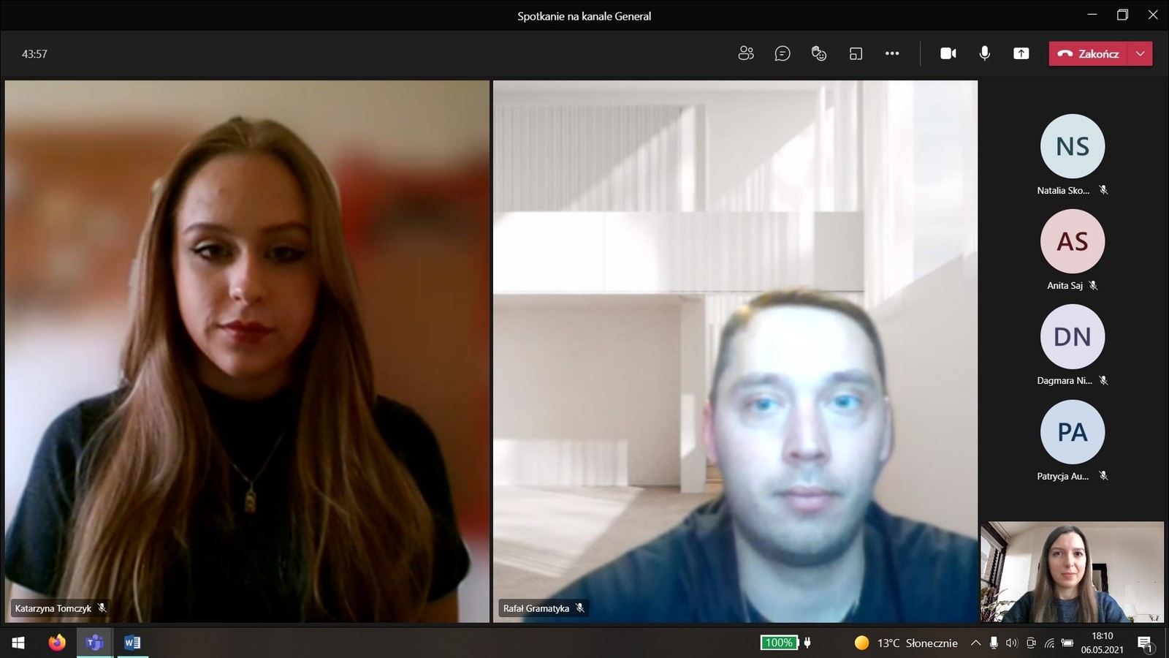Select Anita Saj's AS avatar
Image resolution: width=1169 pixels, height=658 pixels.
(x=1072, y=241)
